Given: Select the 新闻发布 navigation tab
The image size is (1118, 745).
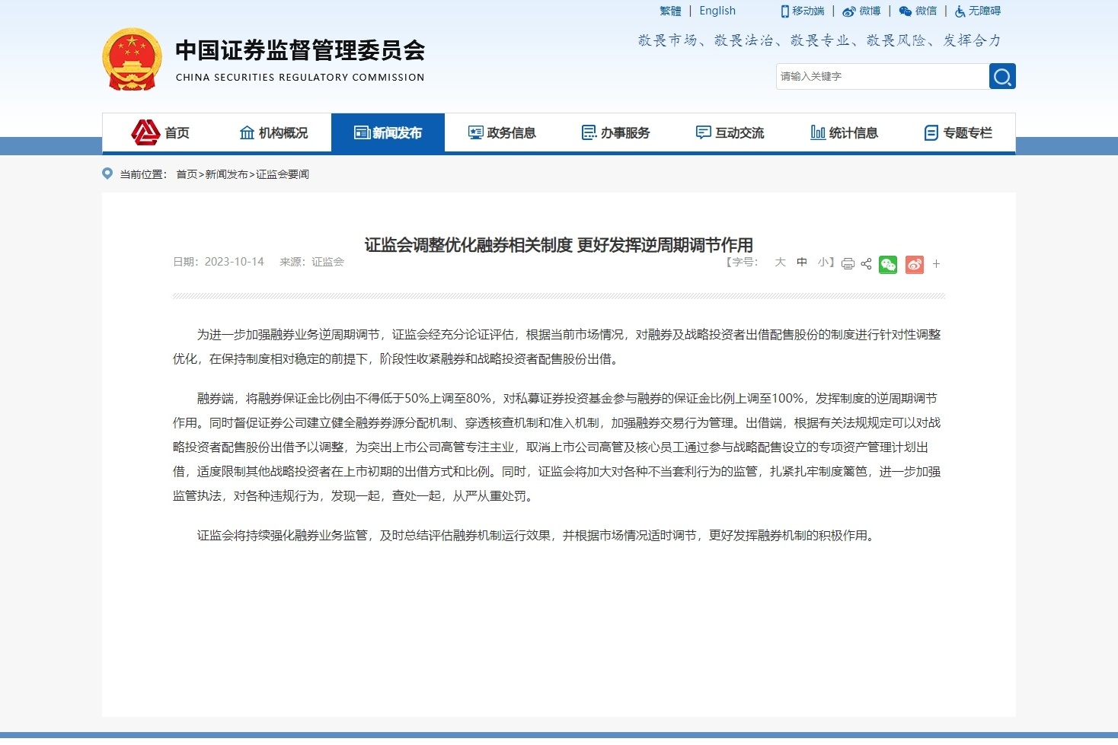Looking at the screenshot, I should click(388, 133).
